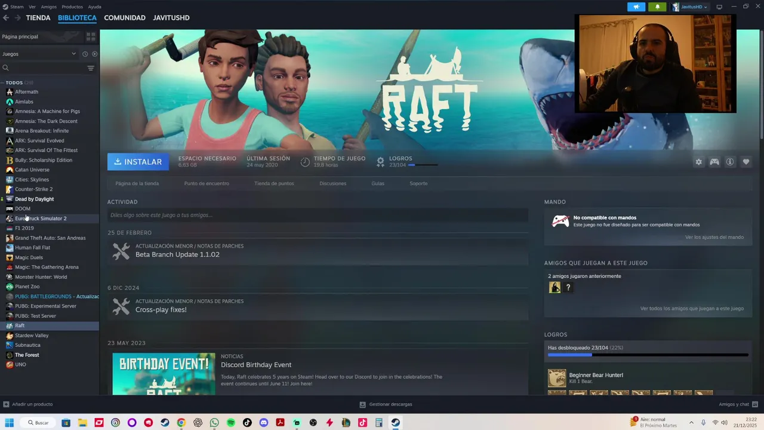
Task: Click playtime clock icon
Action: pyautogui.click(x=305, y=162)
